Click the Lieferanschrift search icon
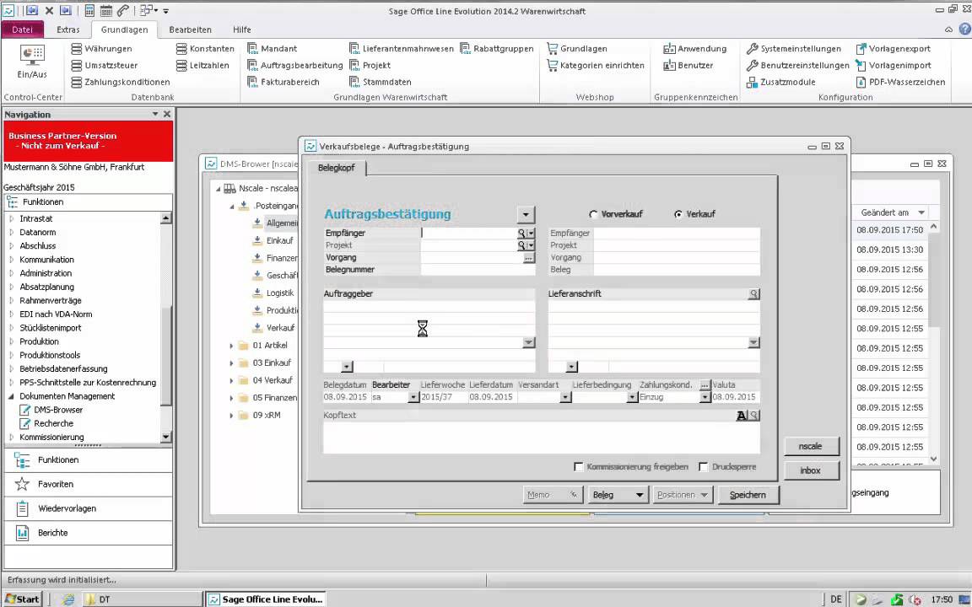 tap(753, 294)
